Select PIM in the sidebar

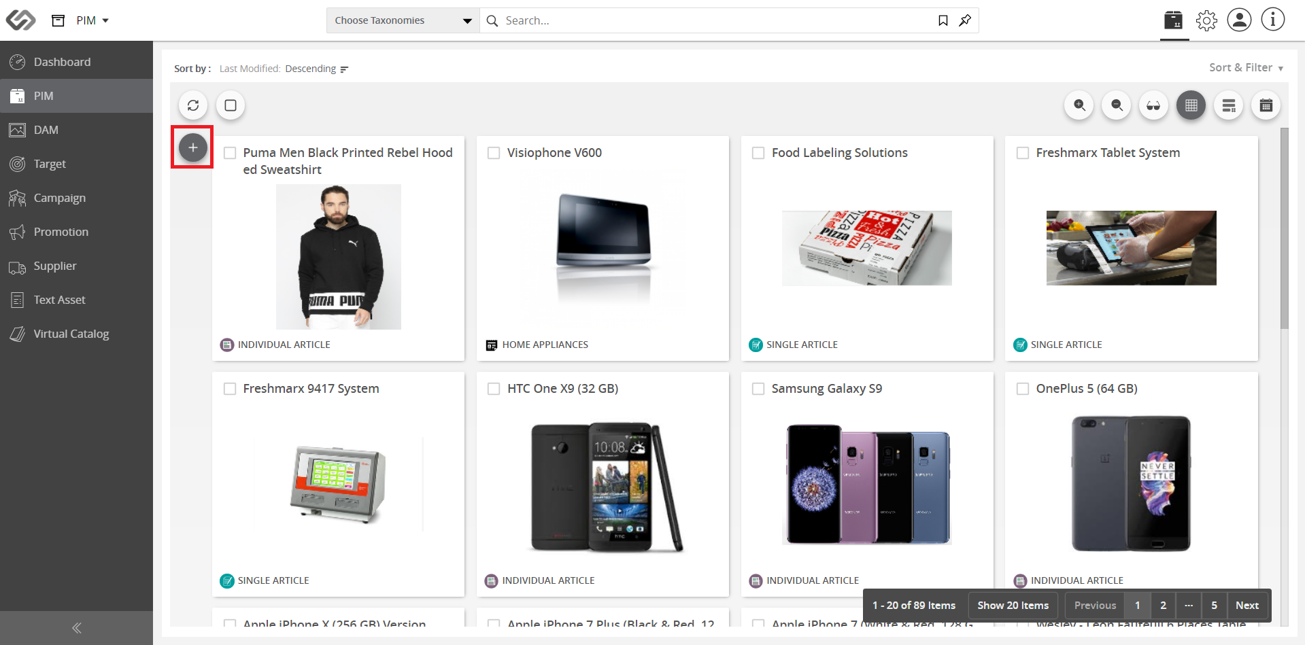[76, 96]
